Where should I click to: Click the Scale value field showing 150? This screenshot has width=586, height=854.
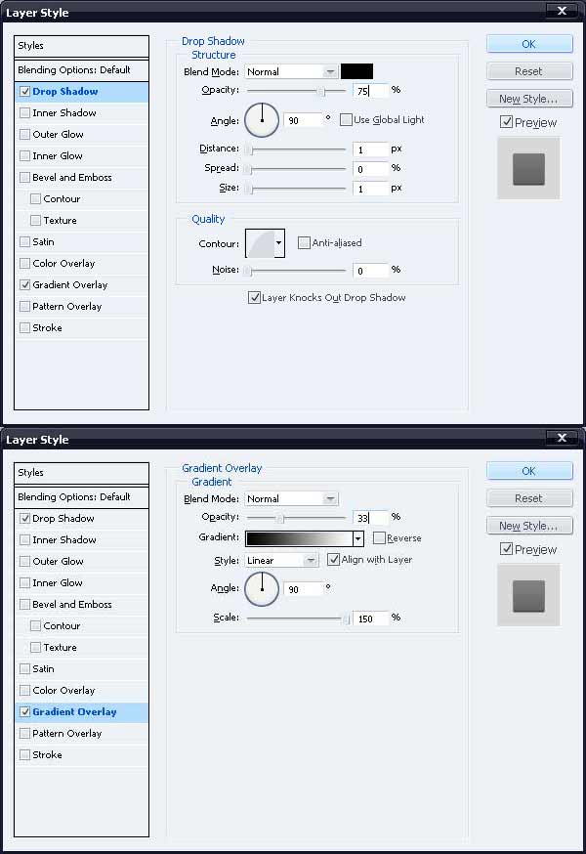pos(371,618)
